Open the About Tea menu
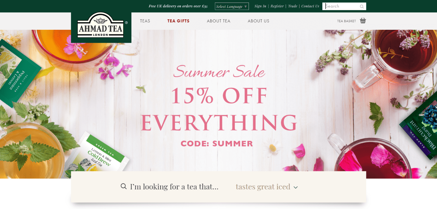Image resolution: width=437 pixels, height=209 pixels. (218, 21)
